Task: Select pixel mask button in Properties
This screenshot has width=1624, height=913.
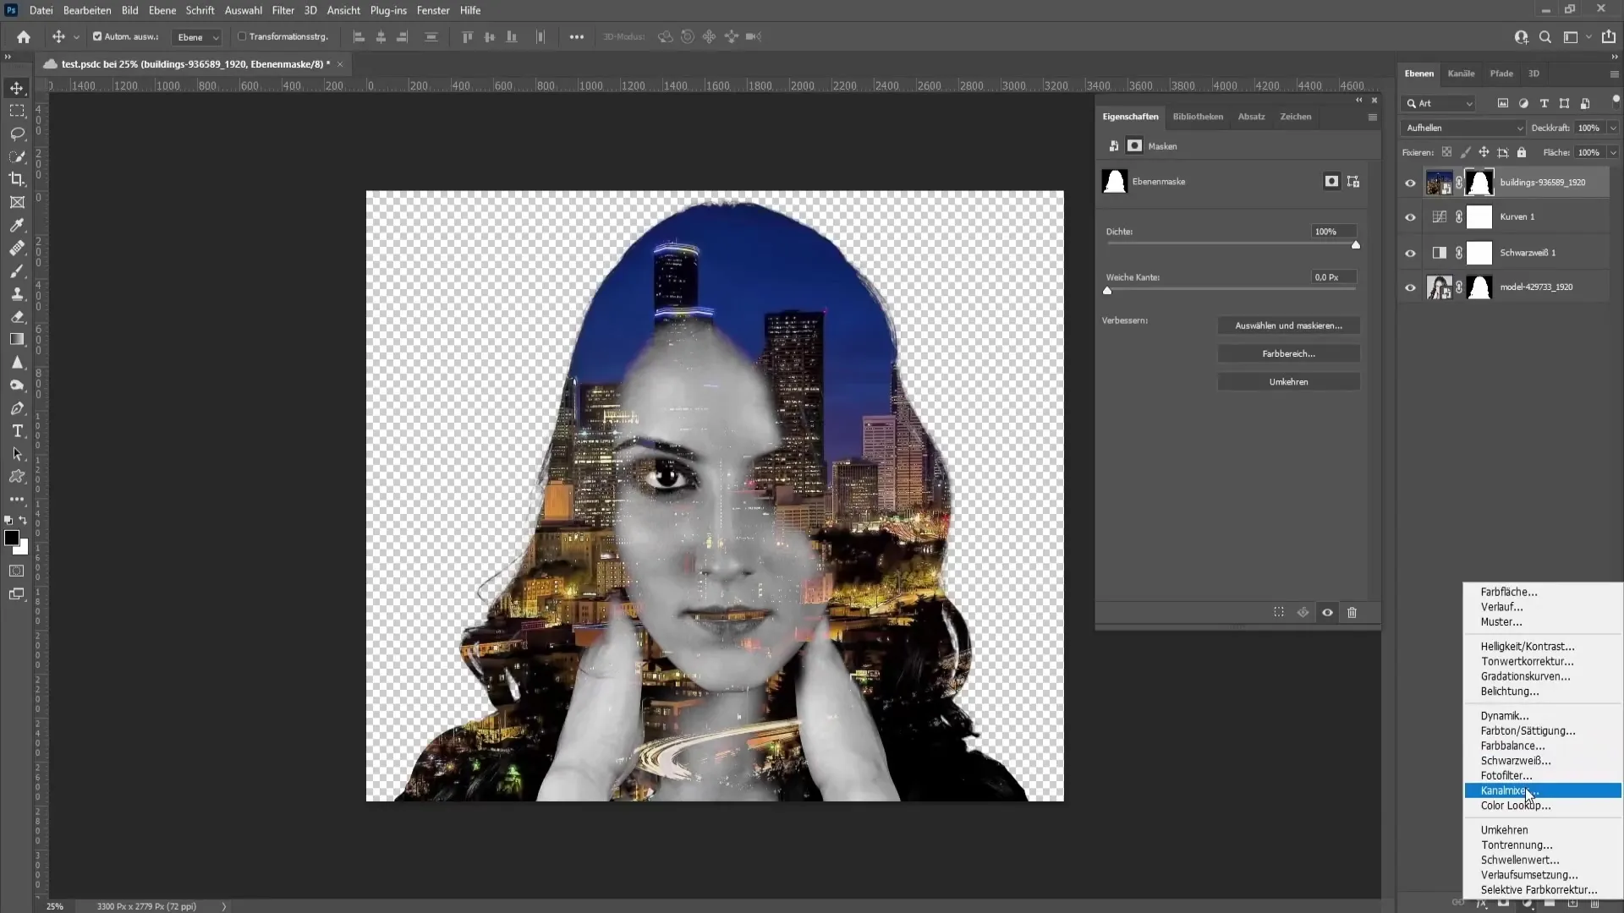Action: tap(1331, 181)
